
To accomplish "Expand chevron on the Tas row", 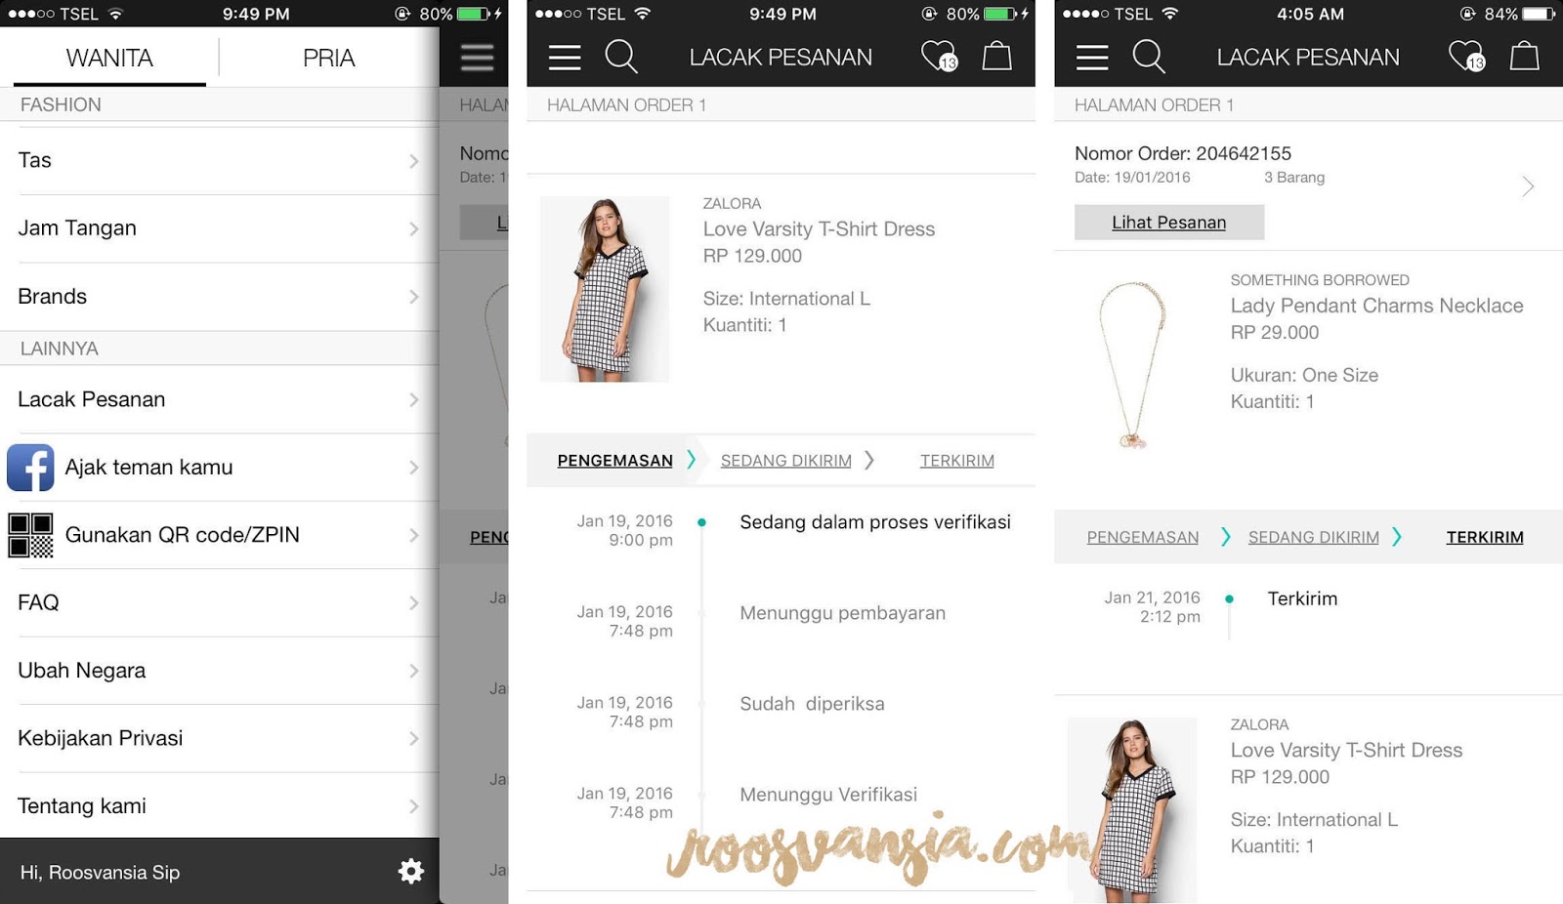I will [414, 161].
